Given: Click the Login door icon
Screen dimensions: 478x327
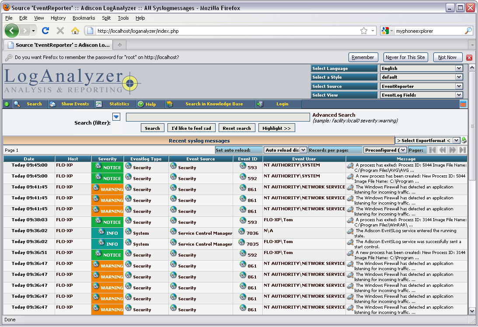Looking at the screenshot, I should 260,104.
